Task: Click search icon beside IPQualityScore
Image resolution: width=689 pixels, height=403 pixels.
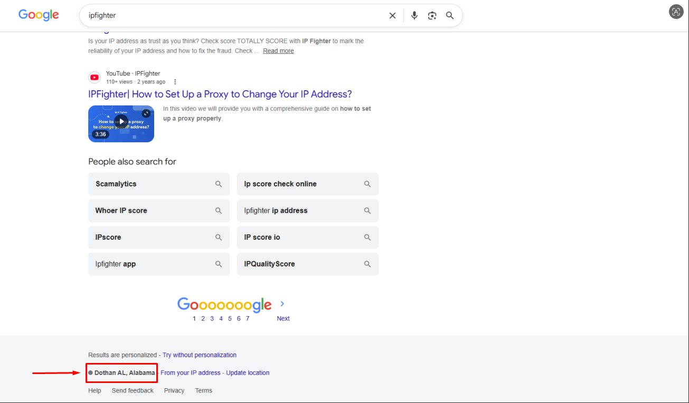Action: (367, 264)
